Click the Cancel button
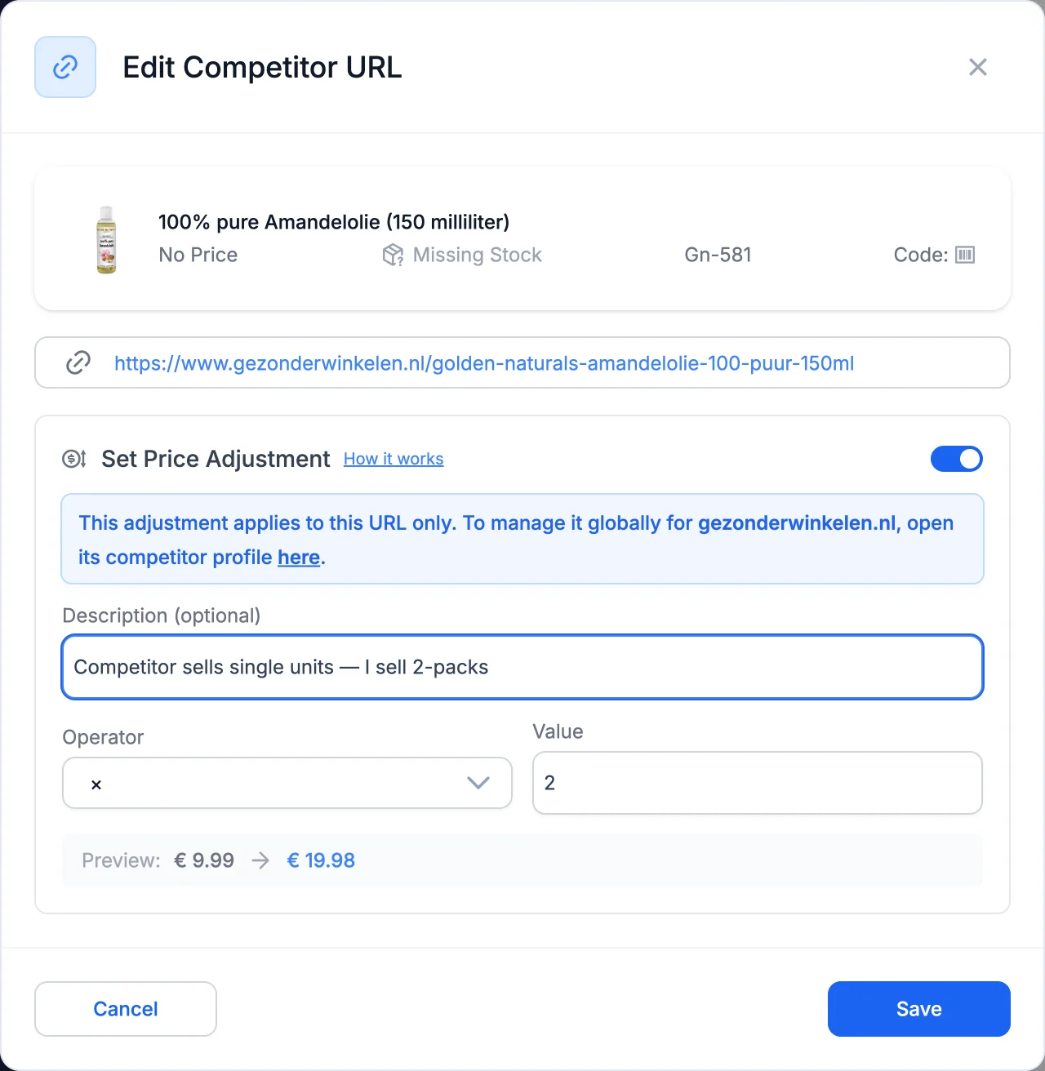1045x1071 pixels. (126, 1009)
